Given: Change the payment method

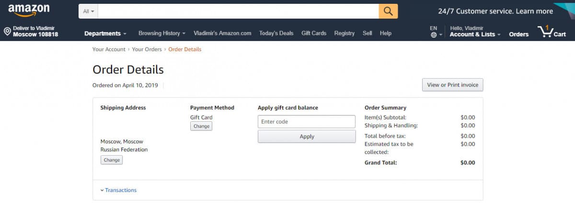Looking at the screenshot, I should pos(201,126).
